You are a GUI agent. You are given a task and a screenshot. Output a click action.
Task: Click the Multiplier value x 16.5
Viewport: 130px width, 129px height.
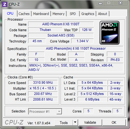[43, 88]
